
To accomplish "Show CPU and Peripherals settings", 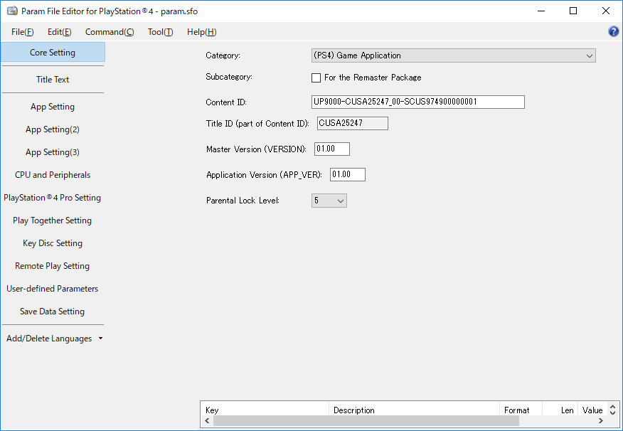I will coord(53,175).
